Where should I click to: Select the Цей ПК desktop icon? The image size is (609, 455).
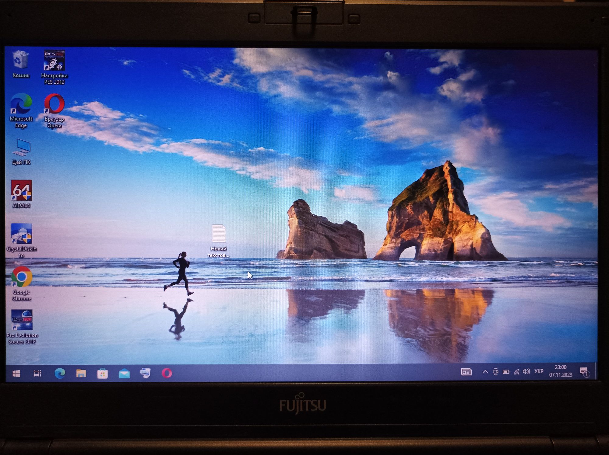pyautogui.click(x=21, y=152)
